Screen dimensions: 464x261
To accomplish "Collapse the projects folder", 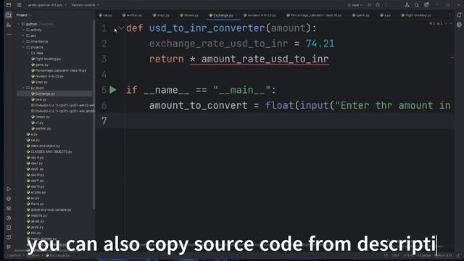I will [23, 47].
